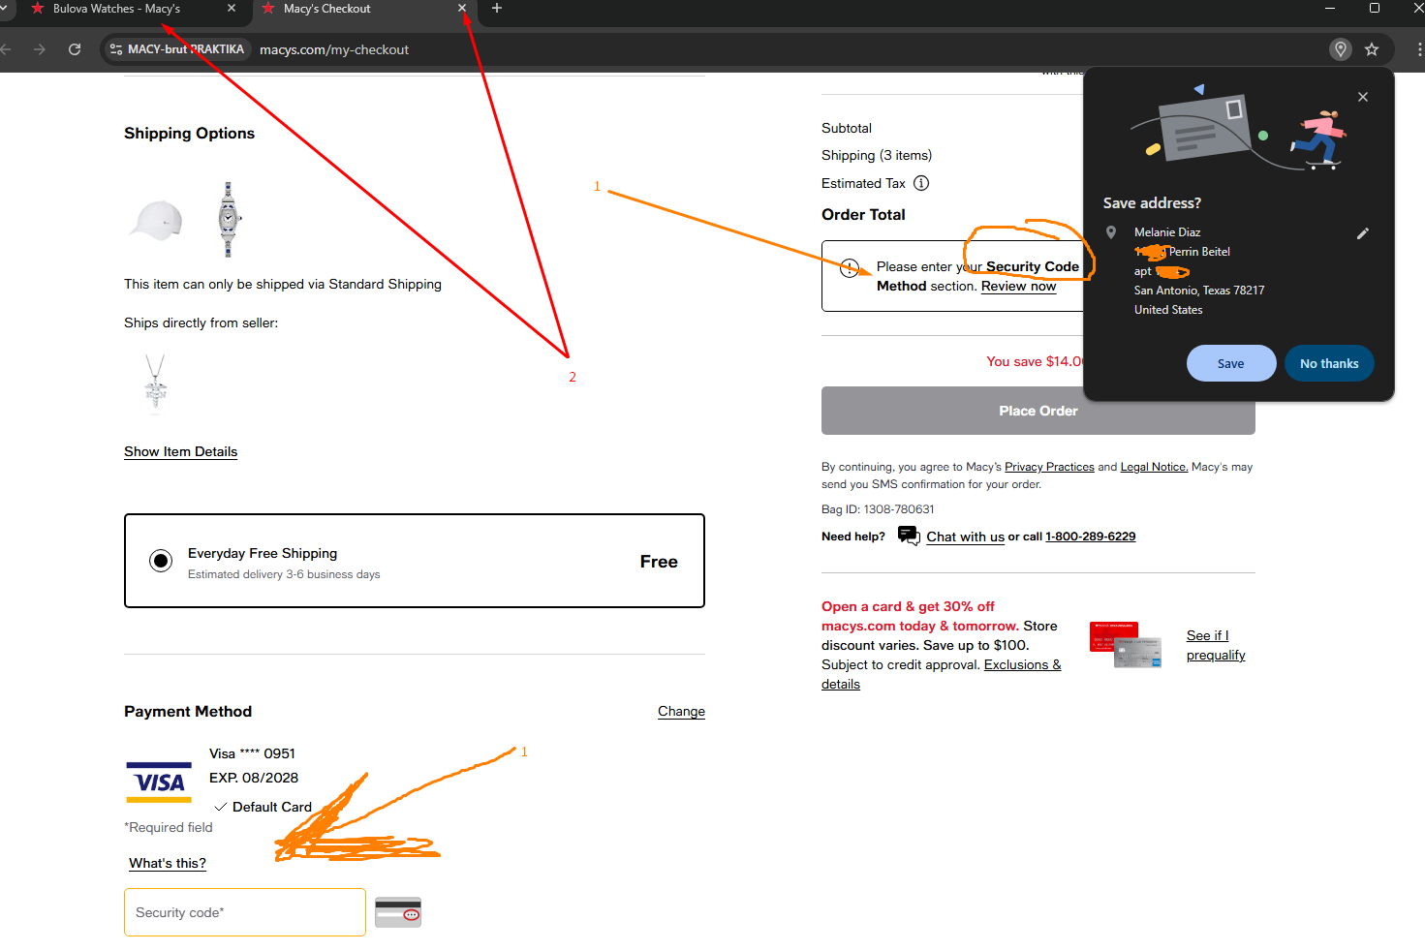Edit the address with the pencil icon
The width and height of the screenshot is (1425, 951).
point(1362,233)
